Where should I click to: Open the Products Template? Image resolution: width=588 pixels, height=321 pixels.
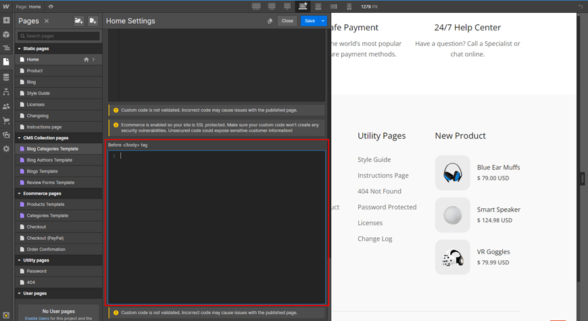(x=59, y=204)
